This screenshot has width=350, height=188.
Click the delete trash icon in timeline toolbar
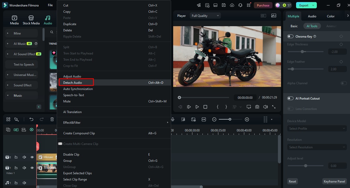pos(52,119)
